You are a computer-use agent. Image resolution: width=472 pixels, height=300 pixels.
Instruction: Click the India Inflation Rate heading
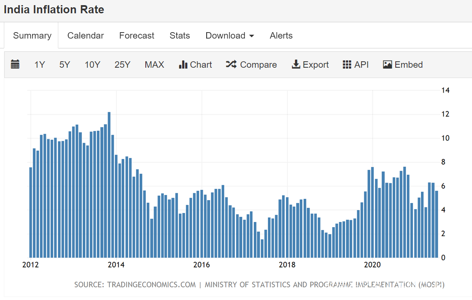[x=54, y=9]
